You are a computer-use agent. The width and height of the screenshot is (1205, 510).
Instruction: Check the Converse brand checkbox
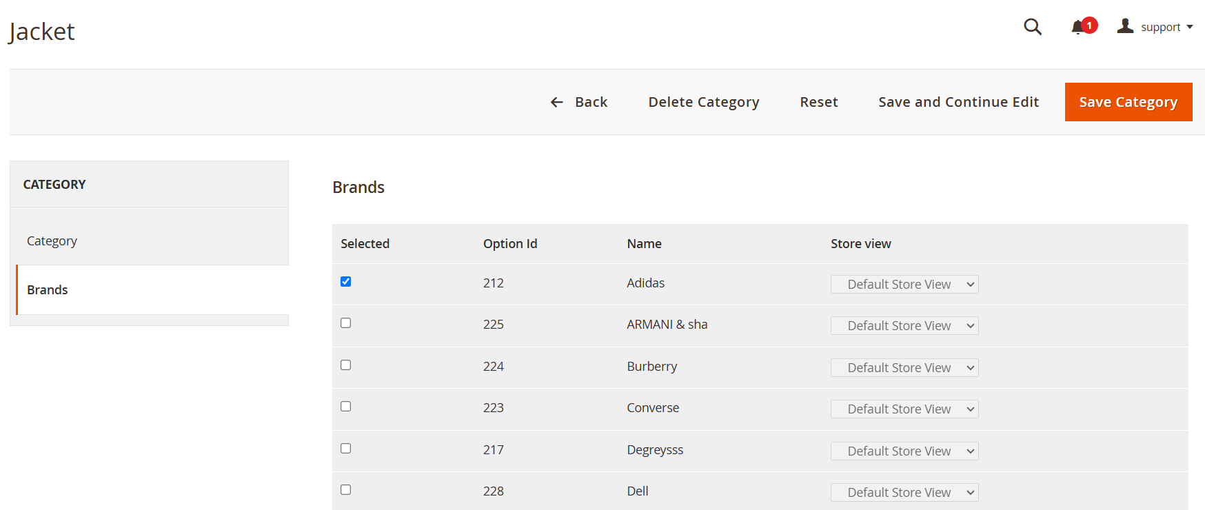346,407
